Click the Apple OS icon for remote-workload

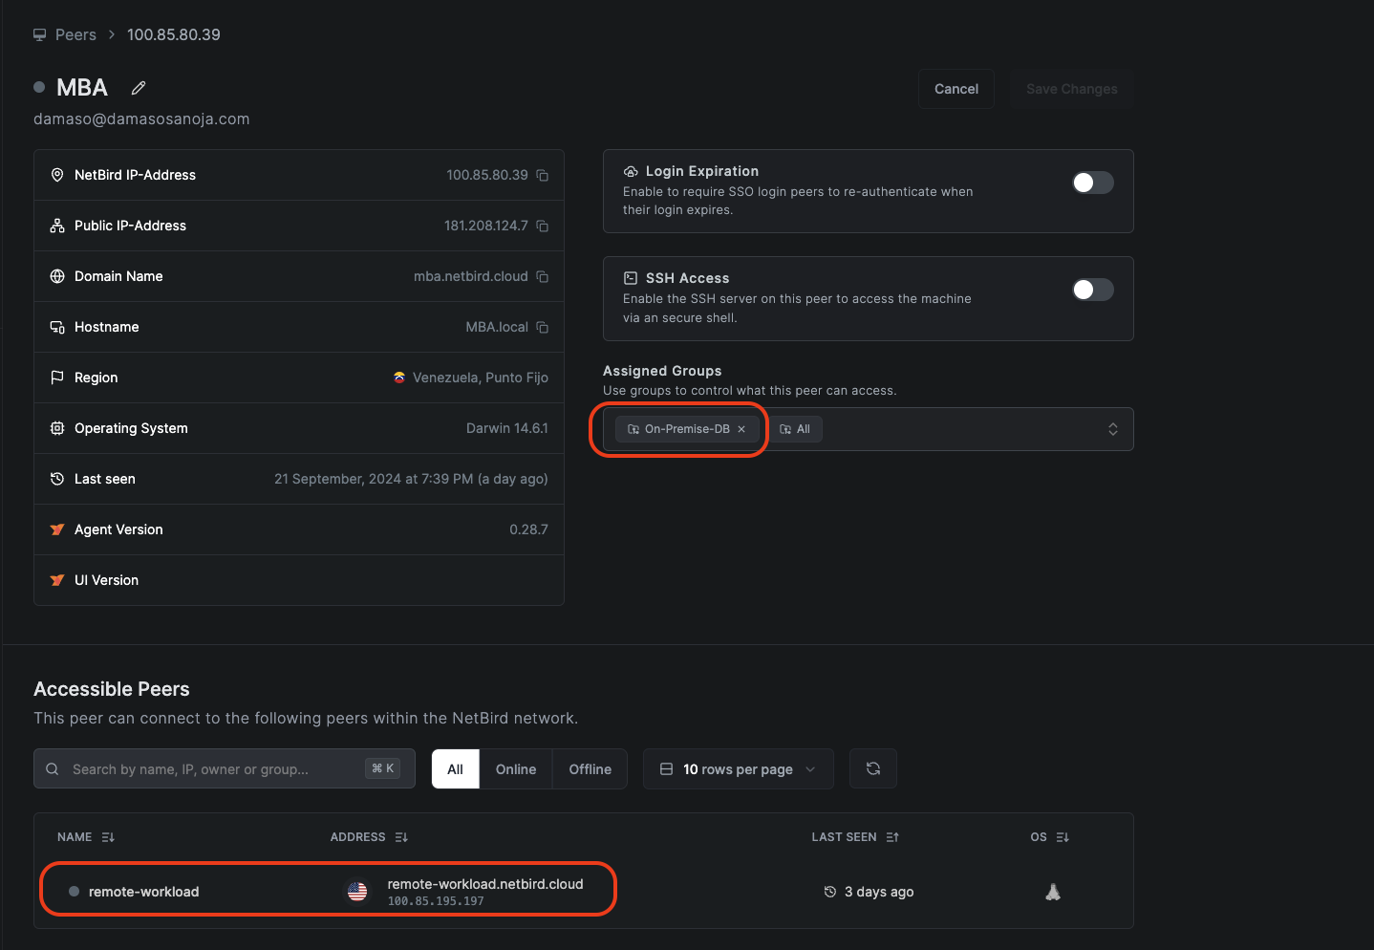point(1052,891)
